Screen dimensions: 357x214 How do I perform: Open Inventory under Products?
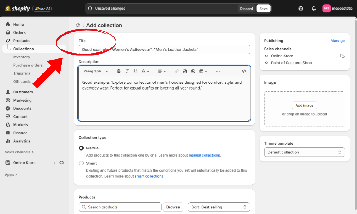[x=21, y=57]
